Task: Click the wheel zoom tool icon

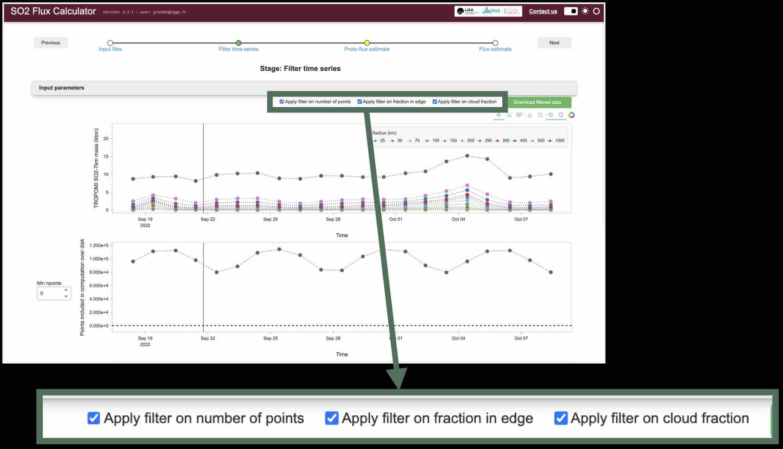Action: (519, 115)
